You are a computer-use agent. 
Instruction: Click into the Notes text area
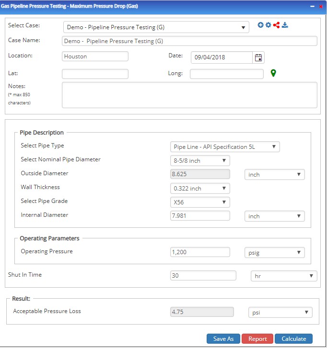click(189, 95)
